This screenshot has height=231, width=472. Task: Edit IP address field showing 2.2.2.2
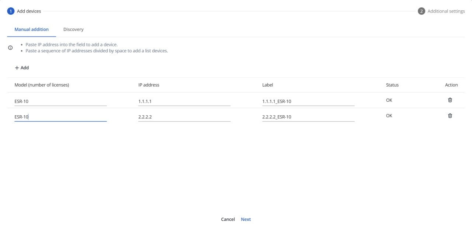(184, 117)
